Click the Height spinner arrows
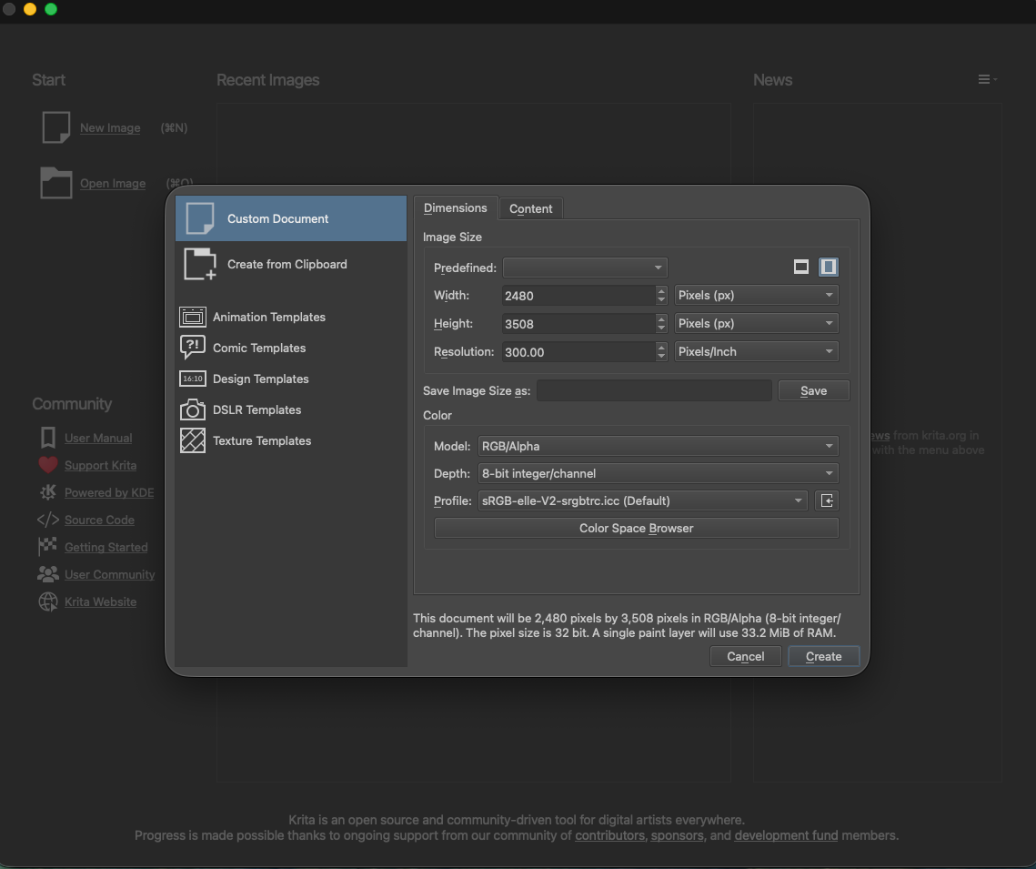 (661, 324)
